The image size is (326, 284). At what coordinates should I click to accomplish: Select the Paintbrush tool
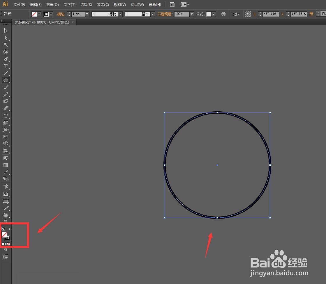pyautogui.click(x=6, y=87)
